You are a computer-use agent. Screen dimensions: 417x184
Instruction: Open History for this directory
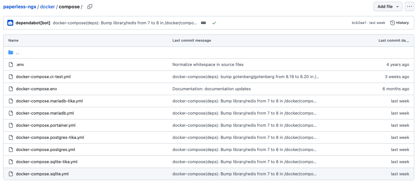[x=399, y=23]
